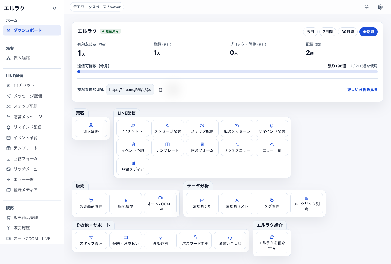Open the 1:1チャット dashboard tile
This screenshot has width=391, height=264.
(133, 128)
